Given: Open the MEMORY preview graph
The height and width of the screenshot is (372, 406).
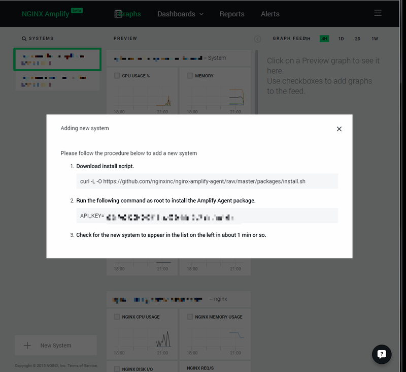Looking at the screenshot, I should (215, 91).
